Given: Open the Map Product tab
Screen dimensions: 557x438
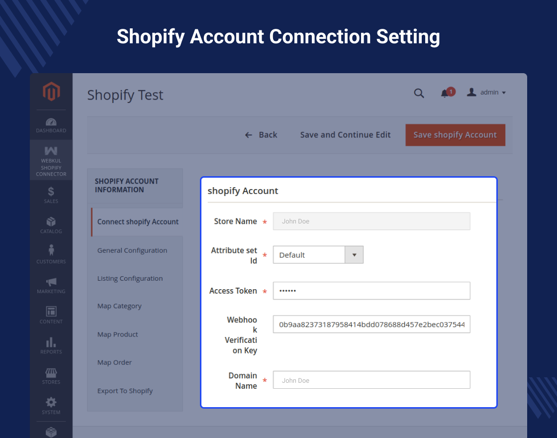Looking at the screenshot, I should [117, 334].
